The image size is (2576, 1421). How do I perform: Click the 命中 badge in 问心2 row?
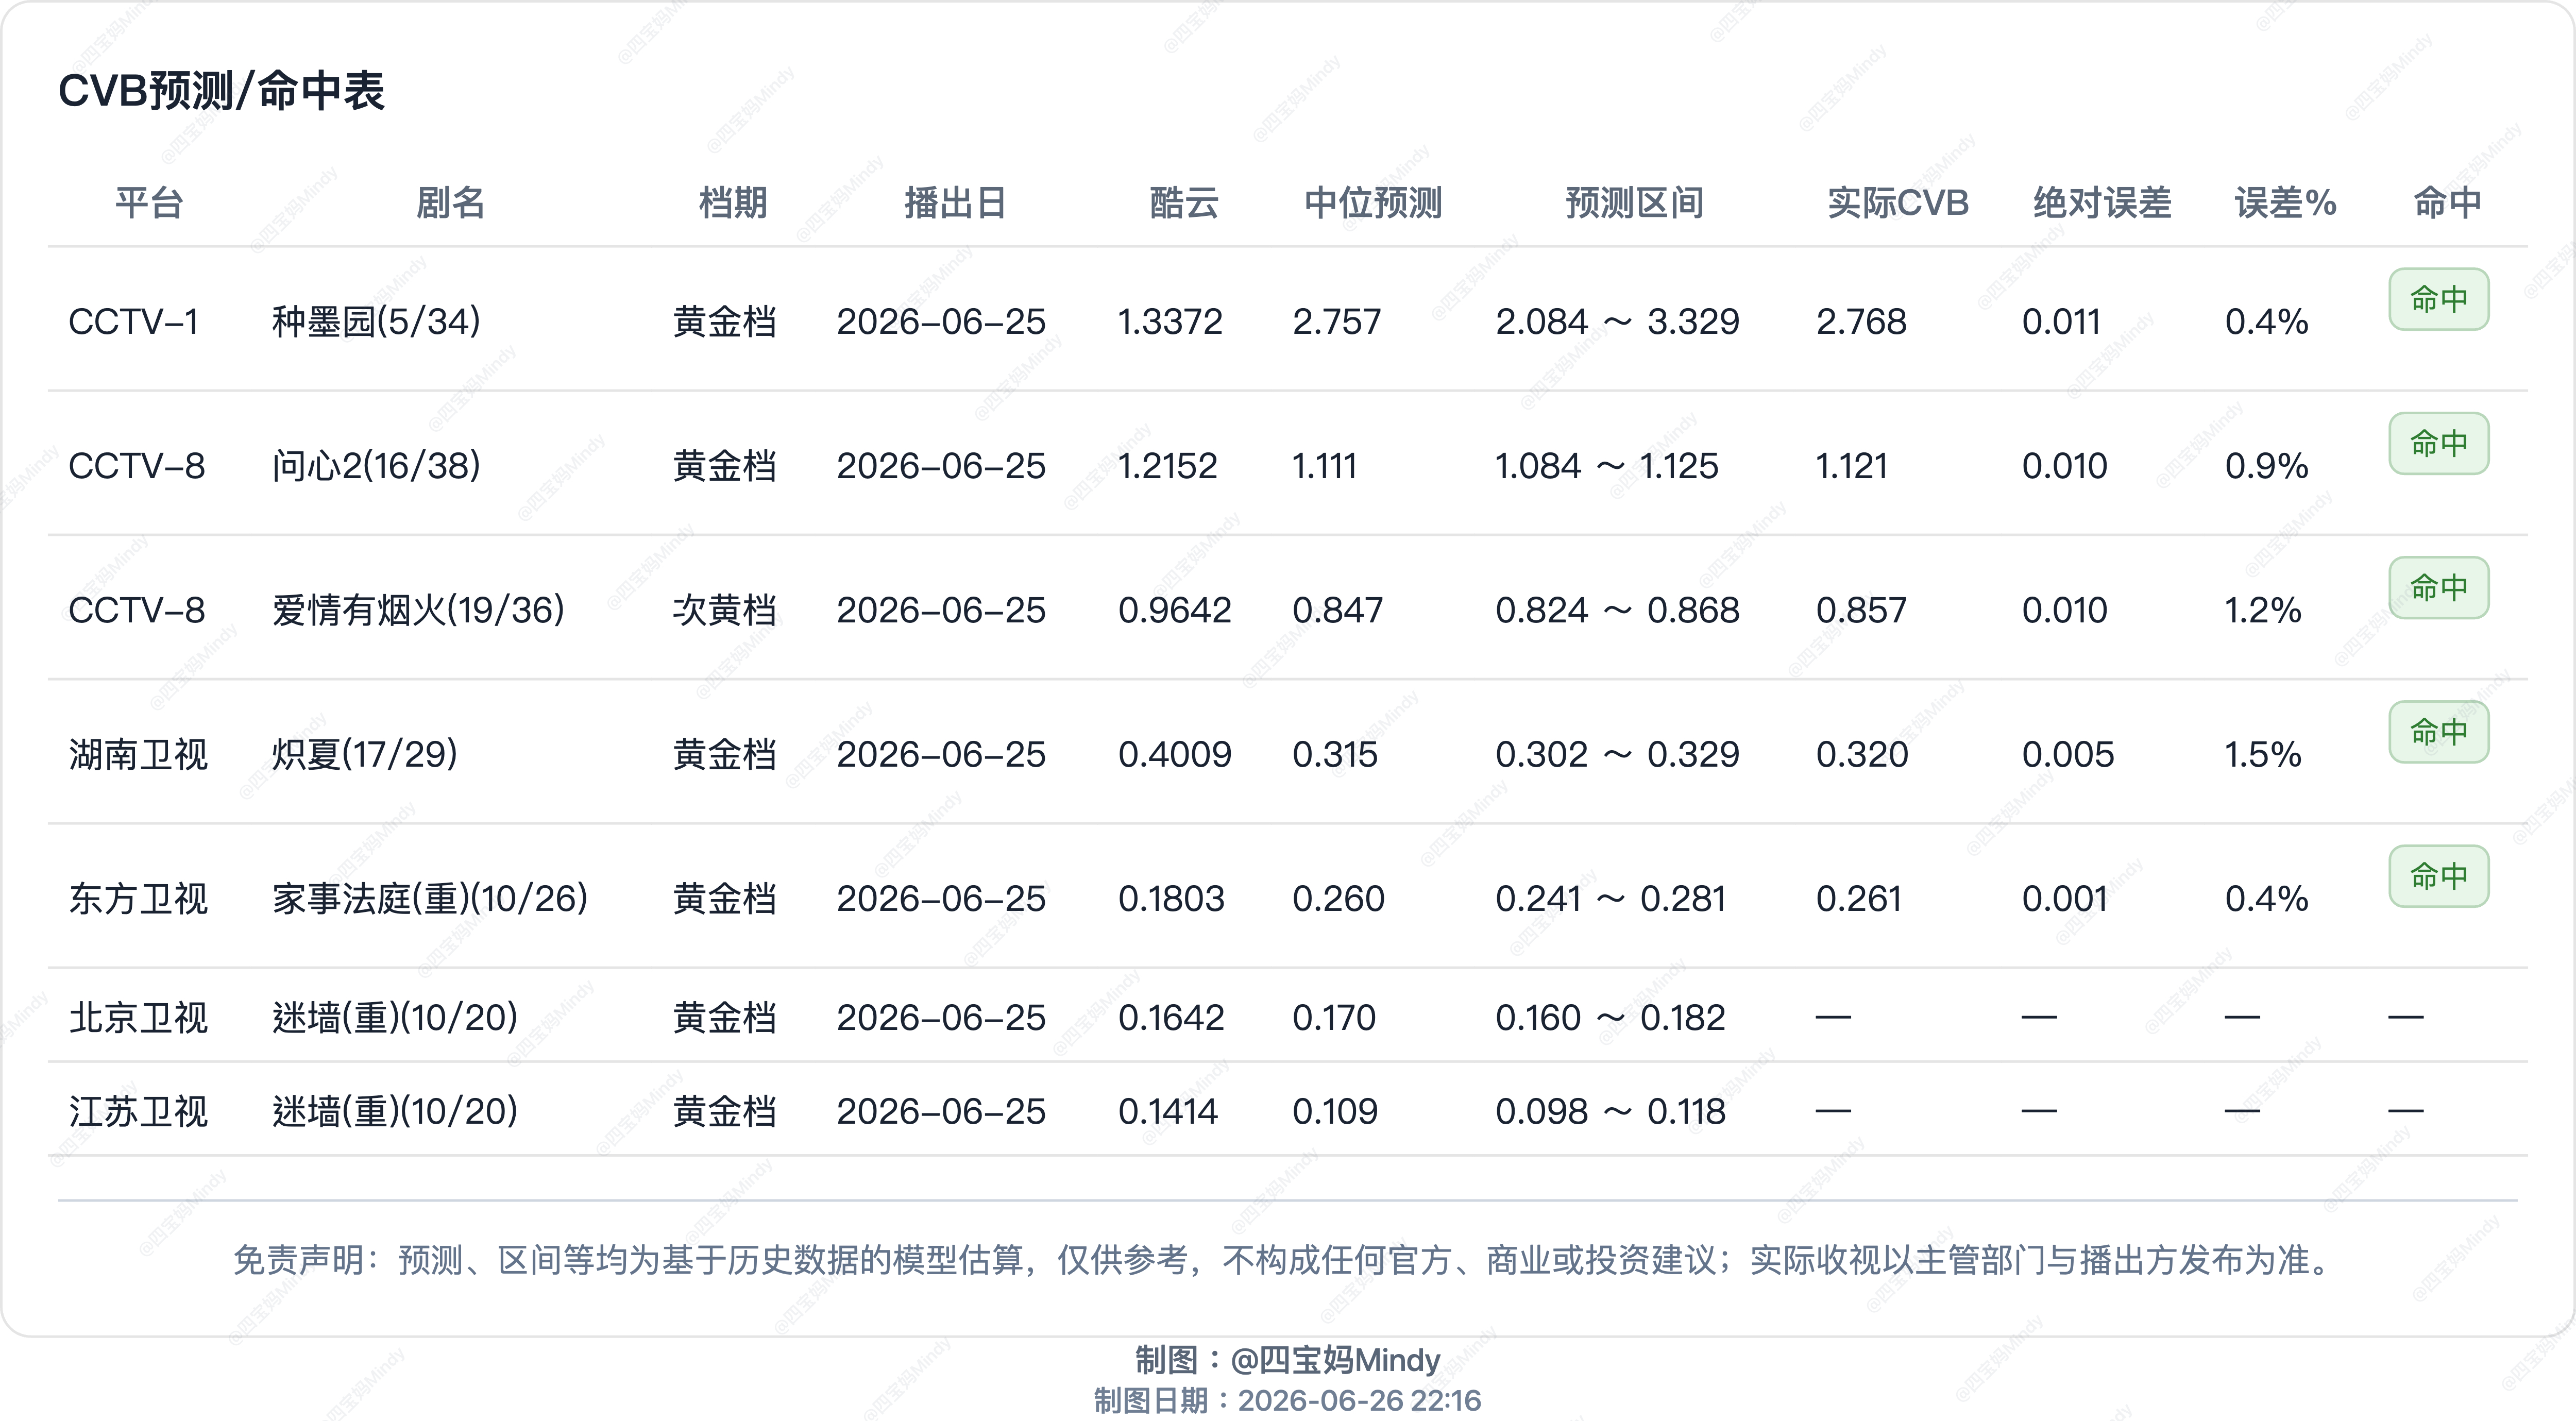click(x=2439, y=443)
